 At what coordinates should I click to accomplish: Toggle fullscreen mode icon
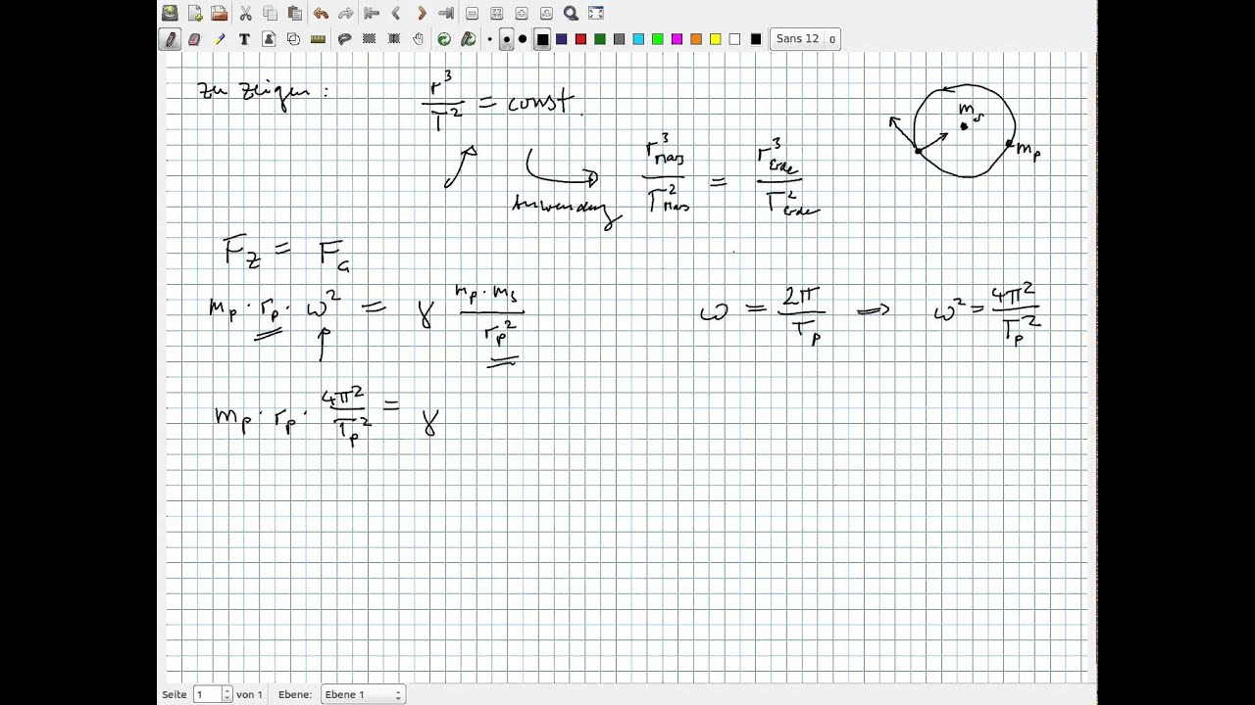595,13
